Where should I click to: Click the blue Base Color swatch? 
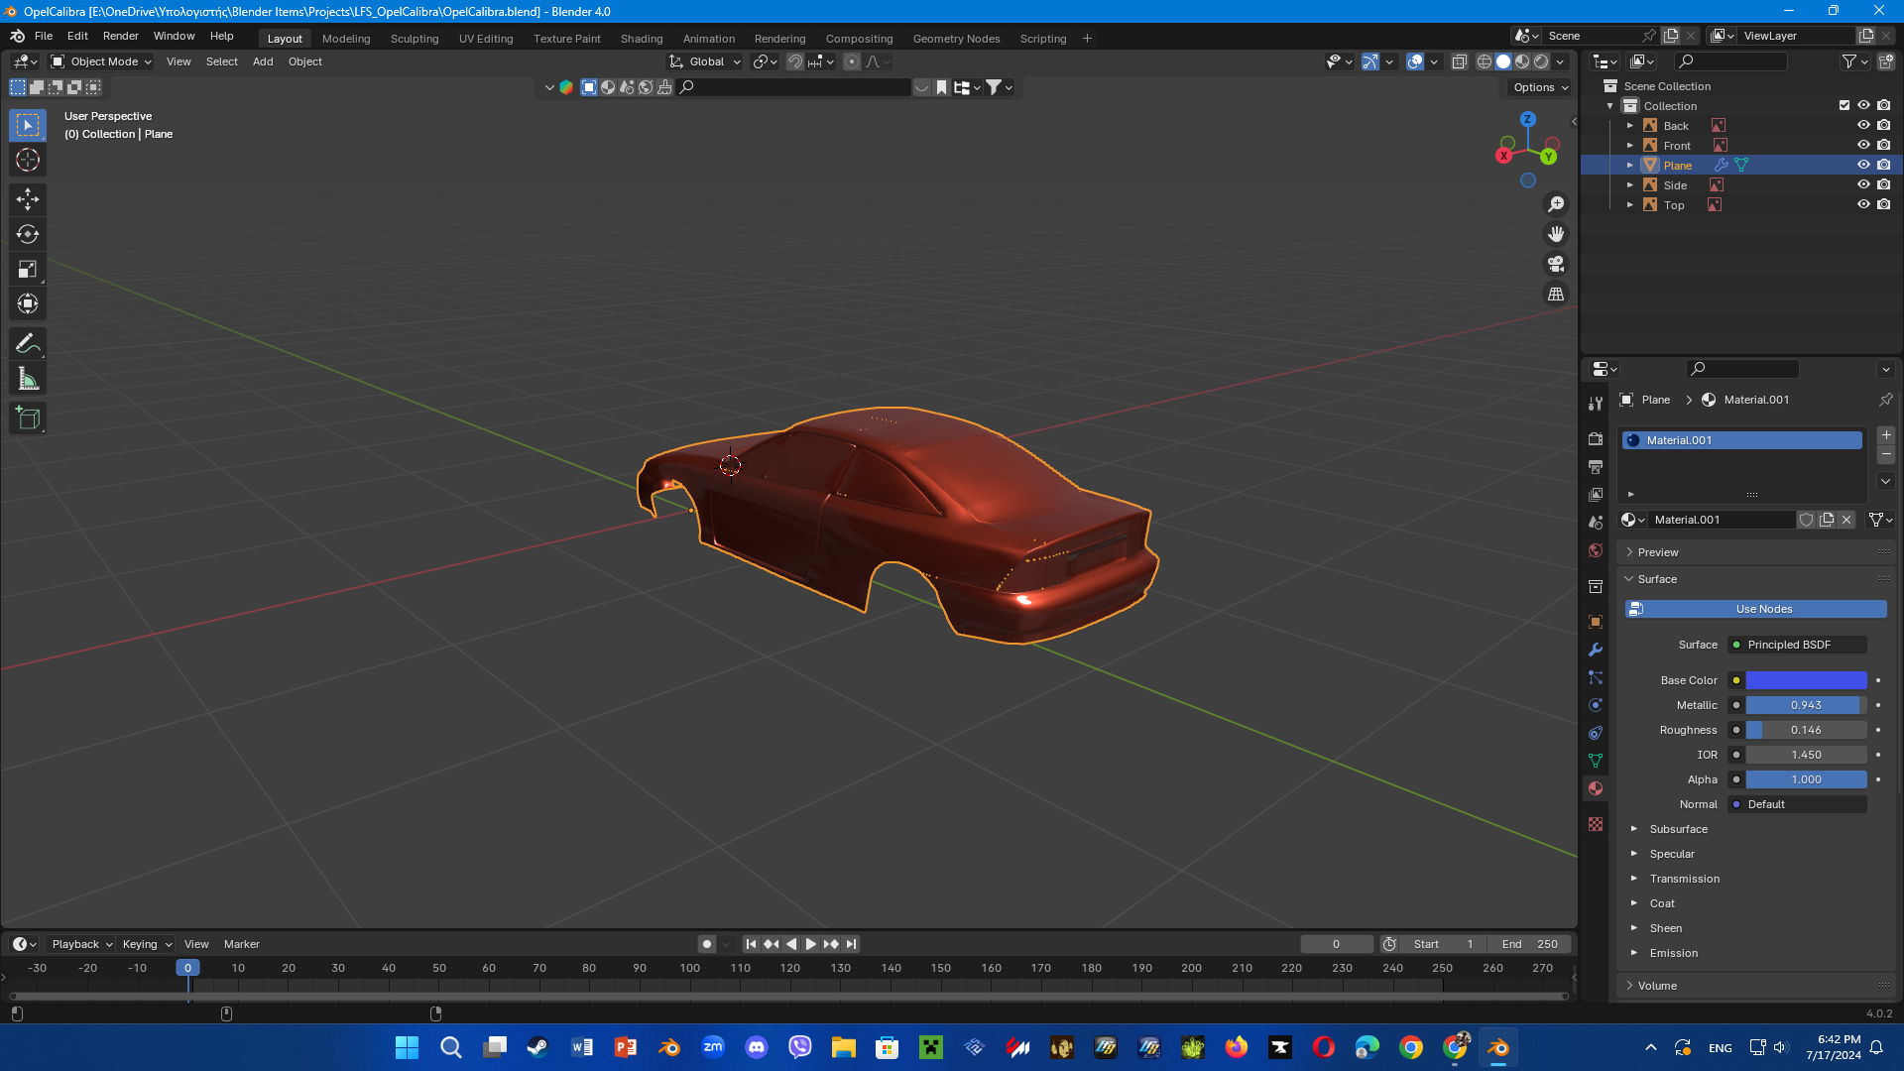coord(1806,680)
